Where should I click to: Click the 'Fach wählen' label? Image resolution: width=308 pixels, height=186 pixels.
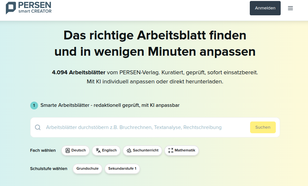coord(43,150)
